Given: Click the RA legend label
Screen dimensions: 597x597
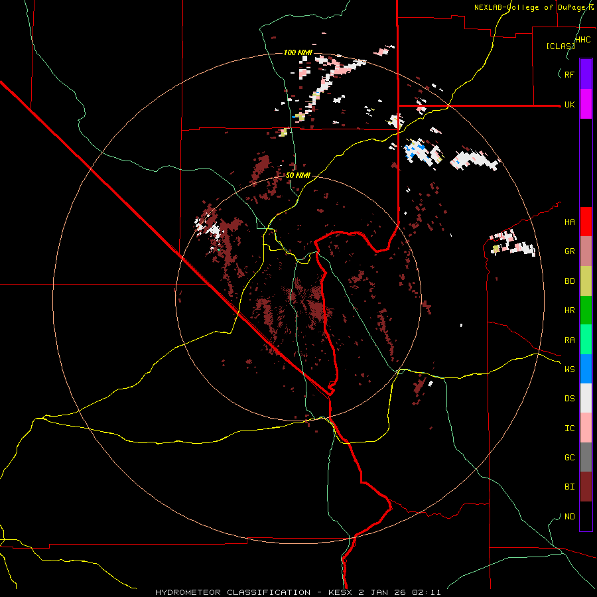Looking at the screenshot, I should pos(569,340).
